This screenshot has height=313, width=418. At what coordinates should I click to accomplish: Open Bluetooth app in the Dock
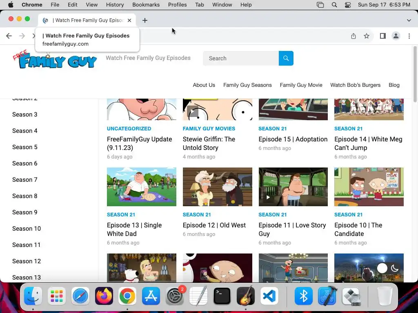(303, 296)
